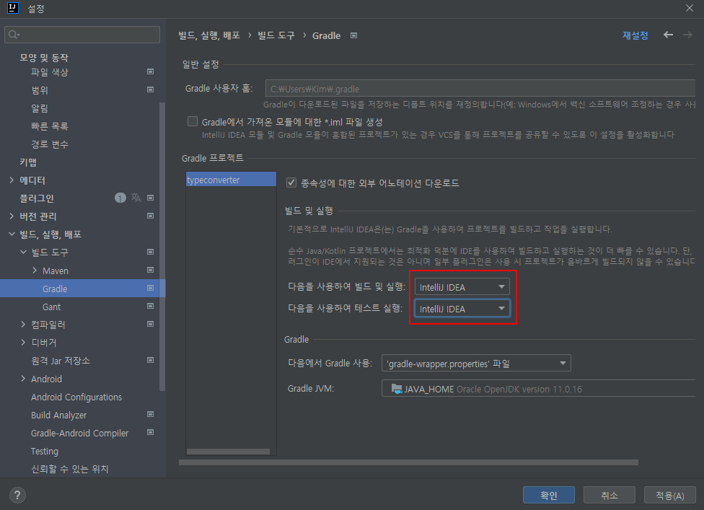Click the horizontal scrollbar under Gradle panel

pos(408,462)
